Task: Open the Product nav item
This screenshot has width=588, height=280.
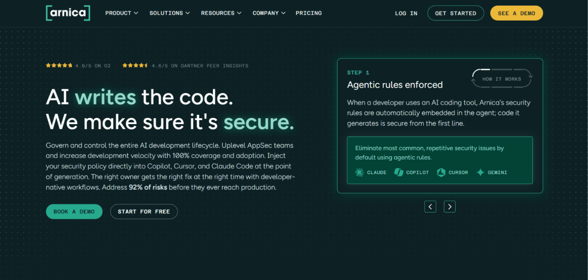Action: [x=122, y=13]
